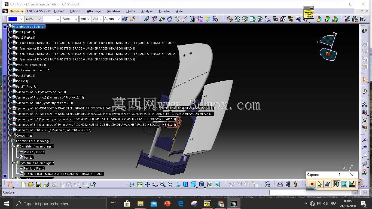Image resolution: width=372 pixels, height=209 pixels.
Task: Open the Windows Start menu
Action: (x=6, y=204)
